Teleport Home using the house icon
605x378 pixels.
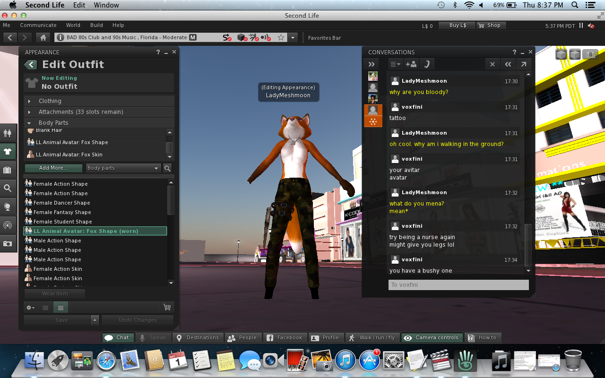(43, 37)
